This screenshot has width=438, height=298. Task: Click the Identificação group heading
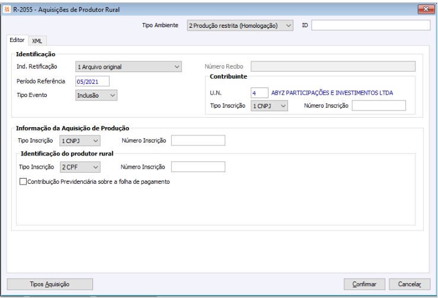(x=36, y=54)
